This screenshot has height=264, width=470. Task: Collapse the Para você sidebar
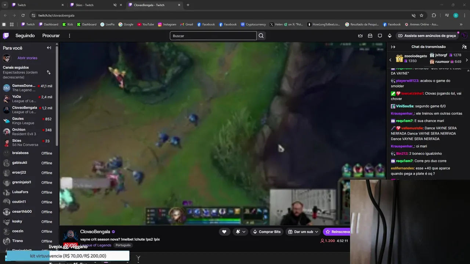tap(49, 48)
